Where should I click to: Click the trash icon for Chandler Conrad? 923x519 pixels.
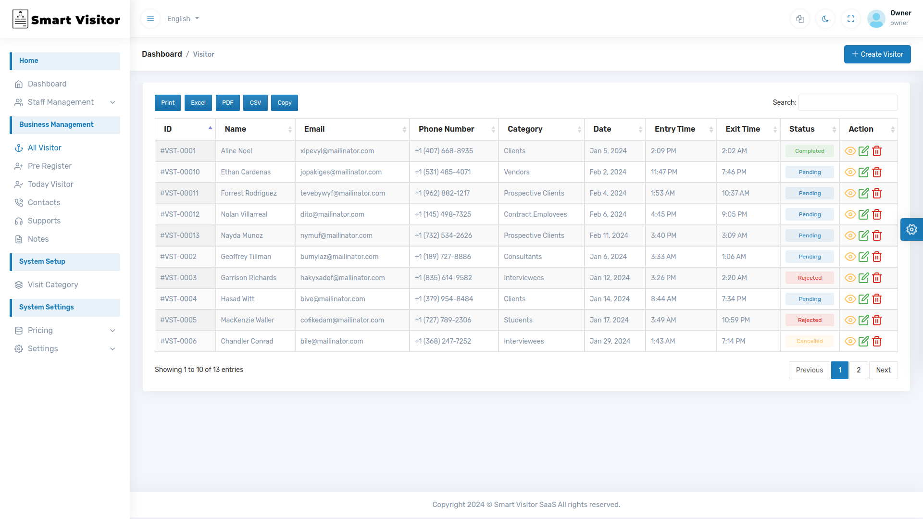tap(877, 341)
